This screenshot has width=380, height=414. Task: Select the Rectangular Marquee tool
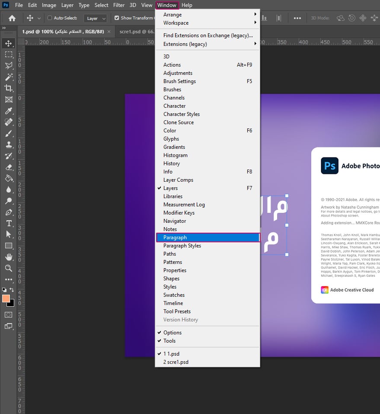(x=9, y=55)
